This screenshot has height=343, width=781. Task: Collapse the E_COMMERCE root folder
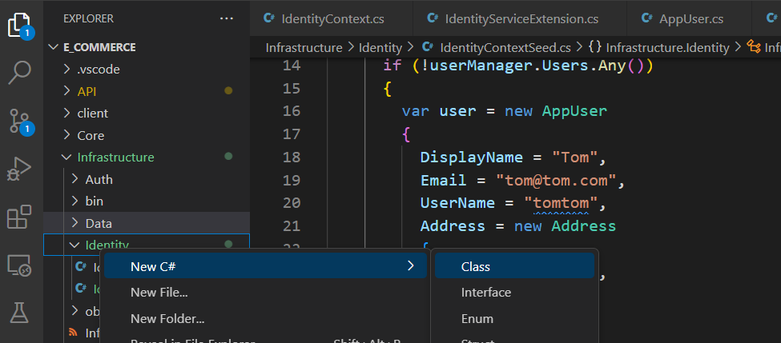point(54,47)
